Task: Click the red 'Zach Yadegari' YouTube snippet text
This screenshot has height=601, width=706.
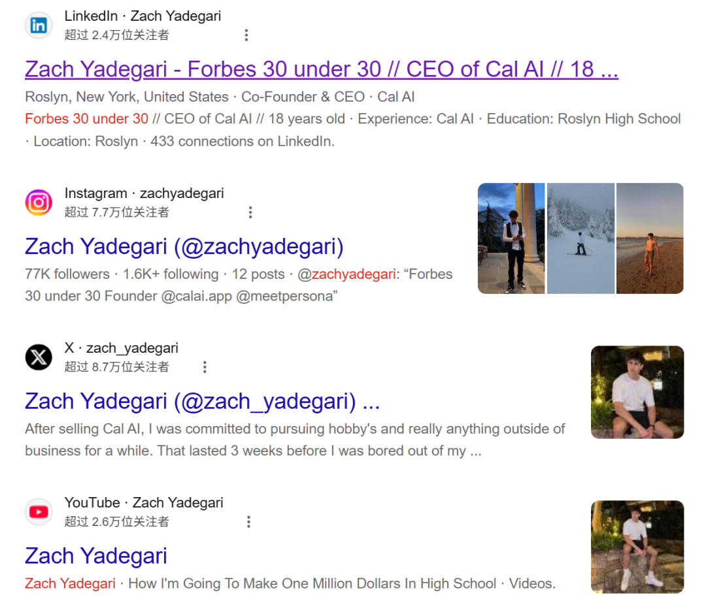Action: (70, 583)
